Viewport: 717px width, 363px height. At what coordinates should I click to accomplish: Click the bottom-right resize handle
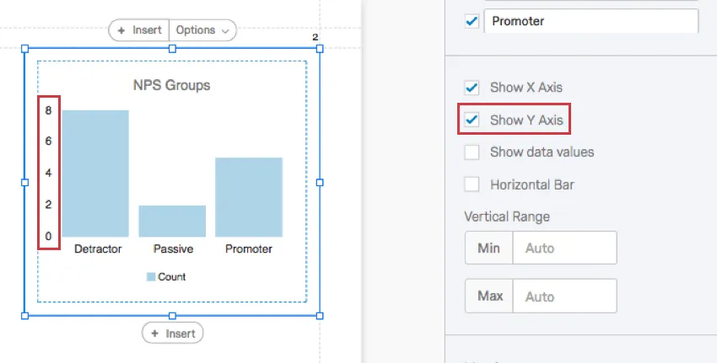[320, 316]
